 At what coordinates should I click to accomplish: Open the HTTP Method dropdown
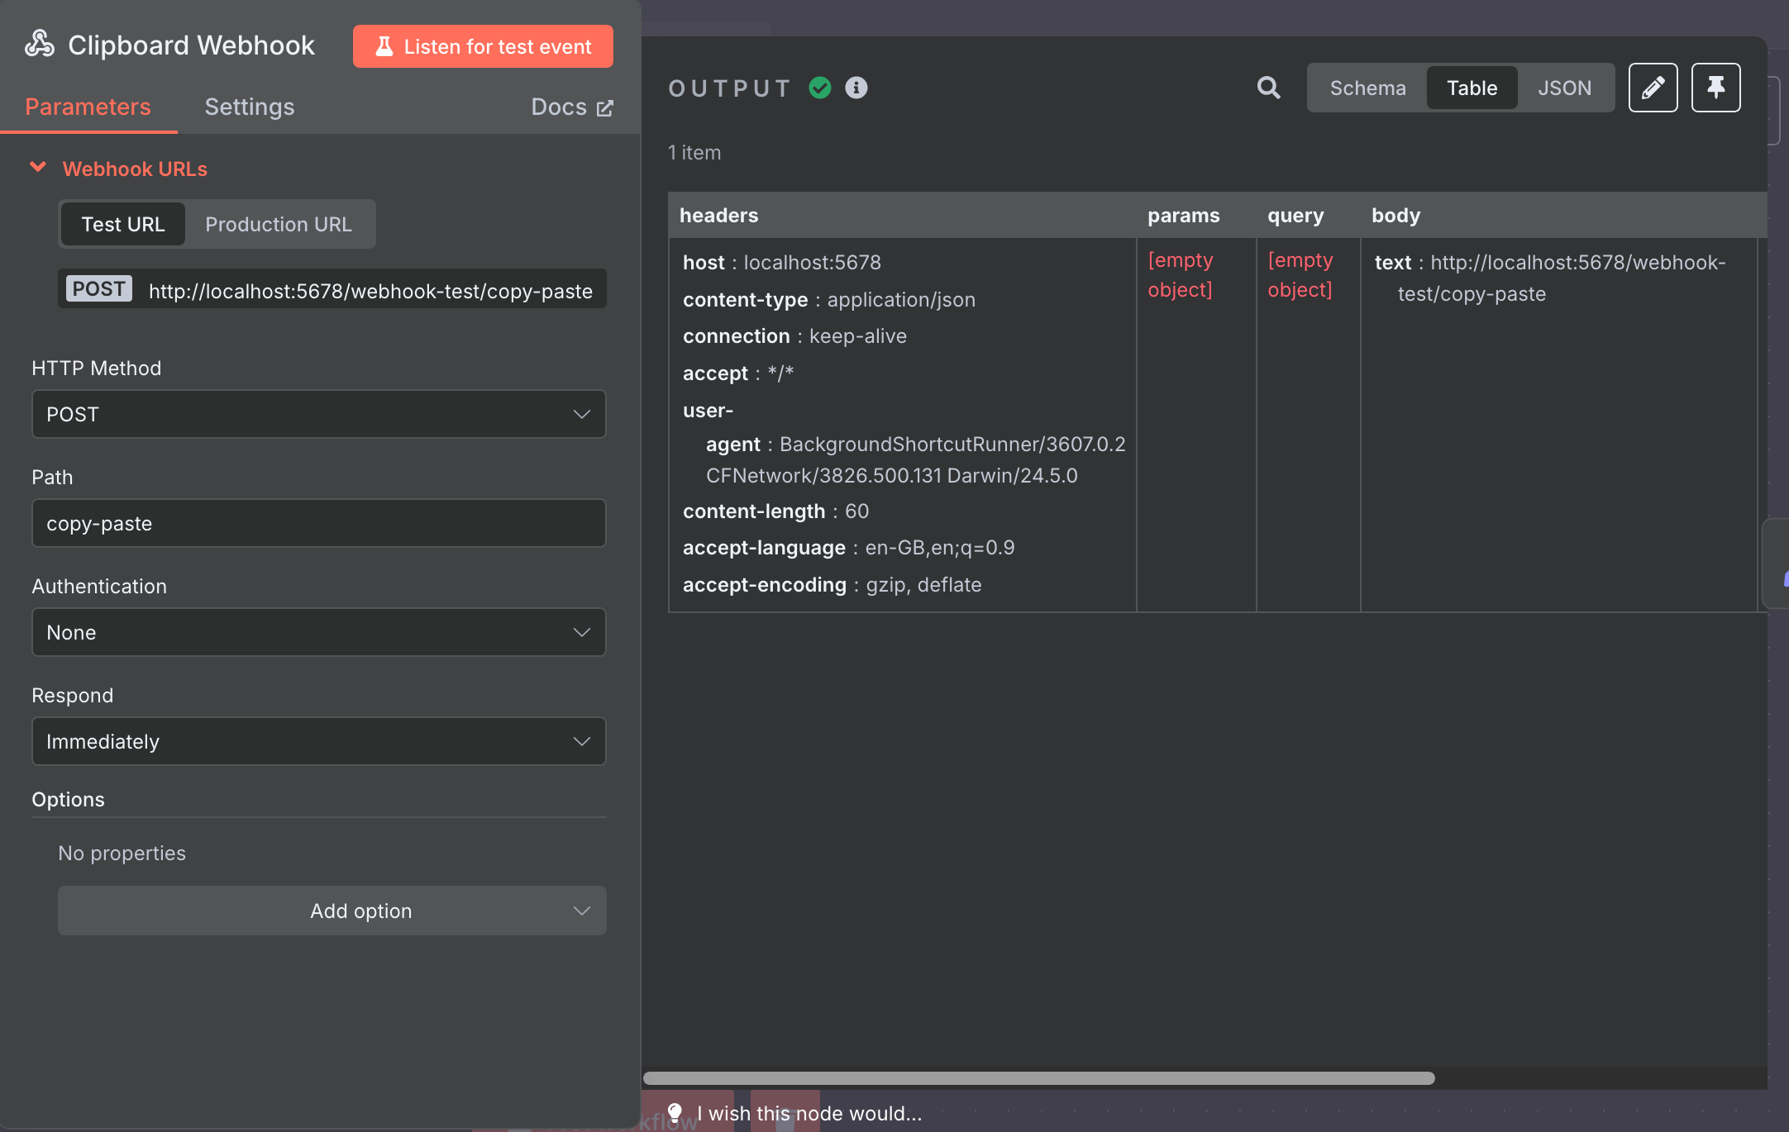pyautogui.click(x=318, y=414)
